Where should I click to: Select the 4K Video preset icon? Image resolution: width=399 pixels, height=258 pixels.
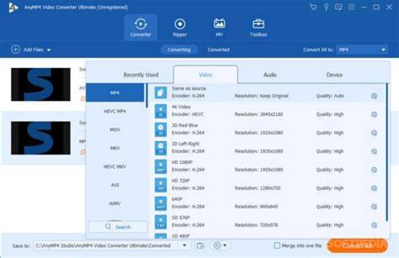point(161,111)
